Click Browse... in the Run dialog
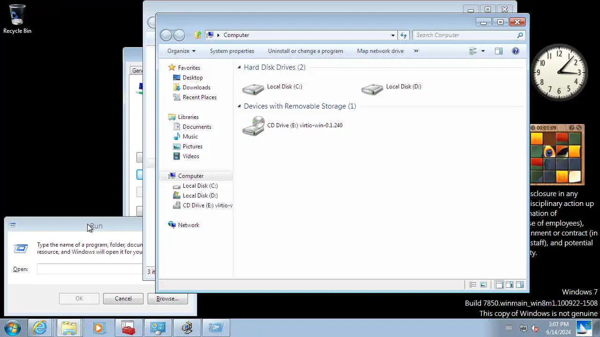This screenshot has height=337, width=600. pos(167,299)
